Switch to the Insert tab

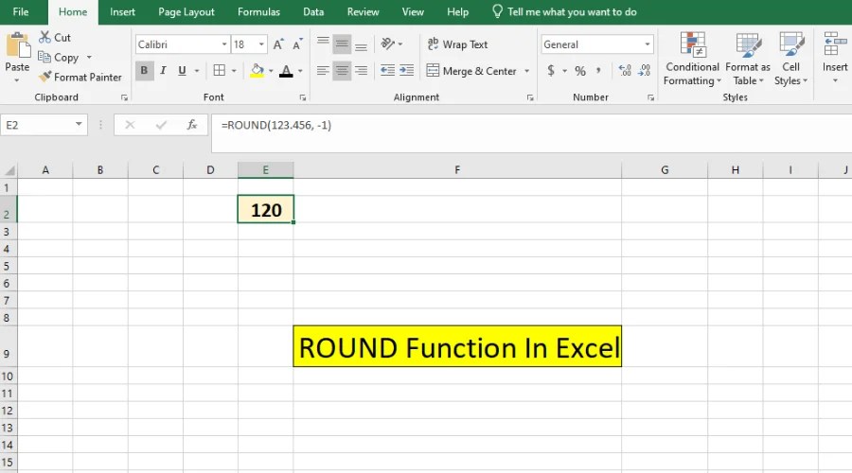122,12
